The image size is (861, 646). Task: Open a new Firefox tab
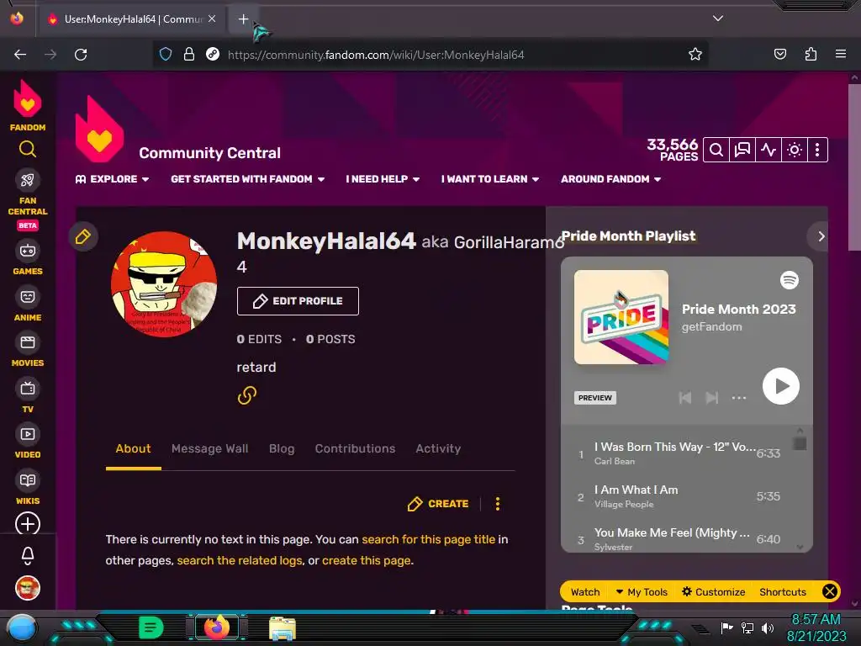(243, 19)
